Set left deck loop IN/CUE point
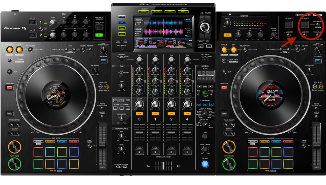Image resolution: width=326 pixels, height=185 pixels. pyautogui.click(x=9, y=50)
